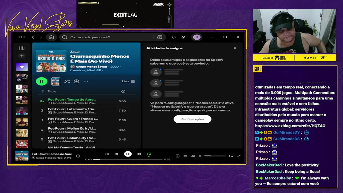
Task: Expand Your Library sidebar icon
Action: point(22,48)
